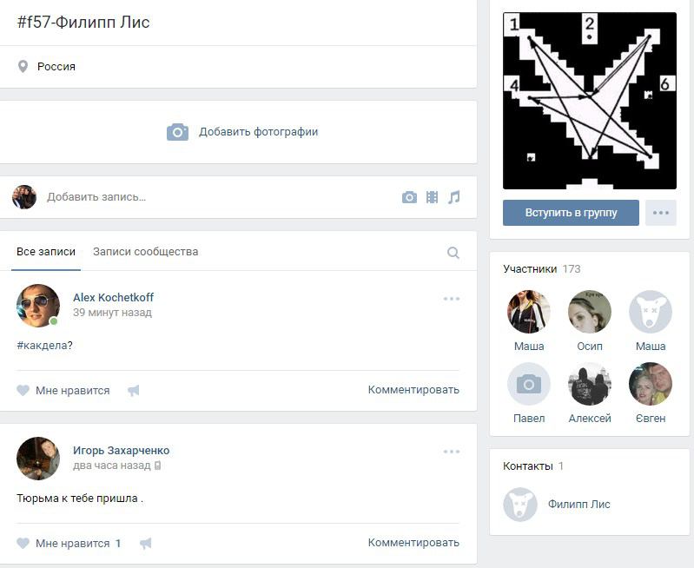Open member Павел's camera placeholder avatar

(529, 384)
